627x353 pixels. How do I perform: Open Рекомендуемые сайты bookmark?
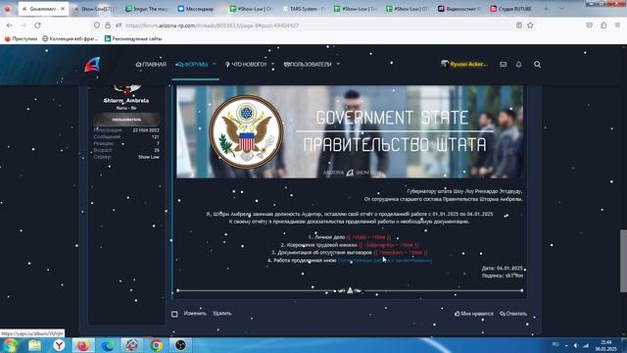click(x=133, y=39)
